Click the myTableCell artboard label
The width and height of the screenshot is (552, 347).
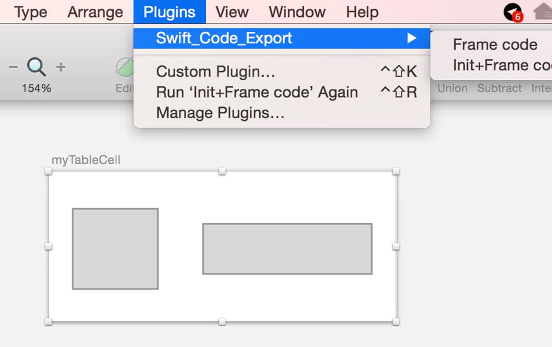point(86,160)
